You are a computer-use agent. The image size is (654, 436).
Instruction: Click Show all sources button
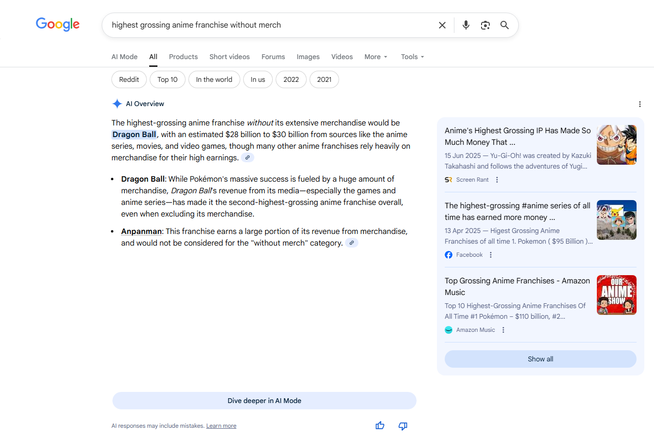(541, 359)
